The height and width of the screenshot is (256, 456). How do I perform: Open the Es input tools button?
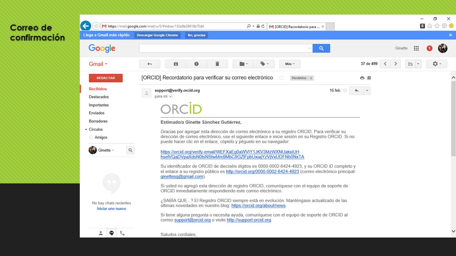point(410,64)
